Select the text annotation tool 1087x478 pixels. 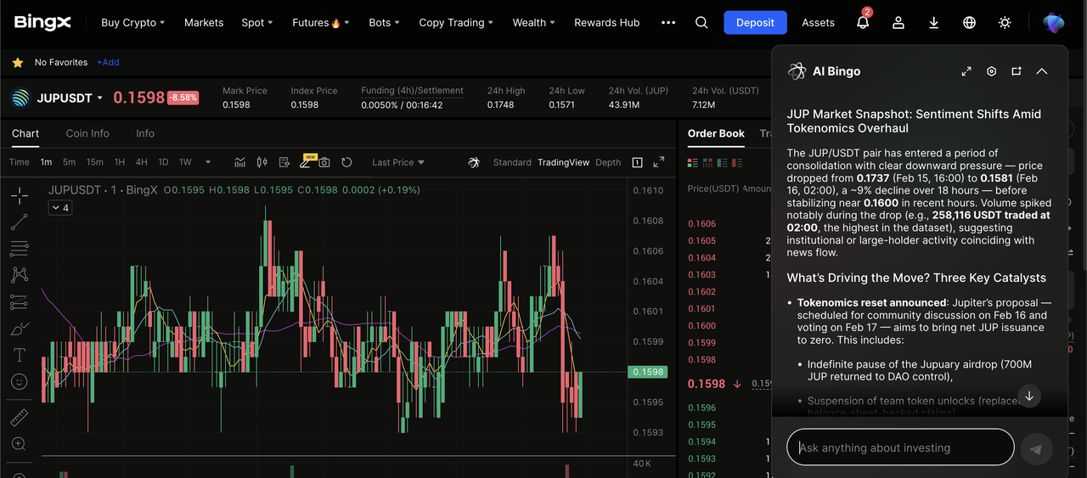[19, 355]
